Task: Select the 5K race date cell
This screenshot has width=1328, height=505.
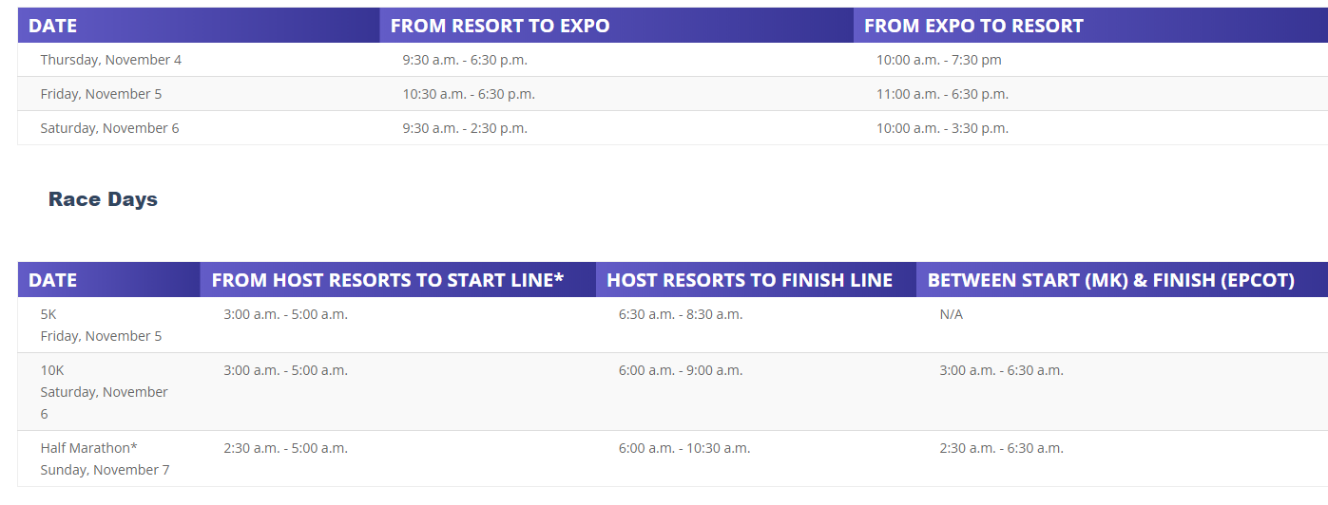Action: [x=101, y=325]
